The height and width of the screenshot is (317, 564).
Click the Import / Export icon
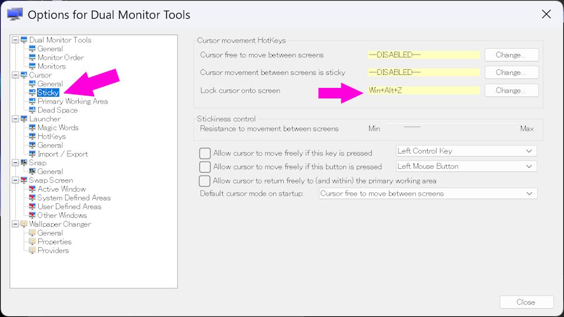tap(32, 154)
